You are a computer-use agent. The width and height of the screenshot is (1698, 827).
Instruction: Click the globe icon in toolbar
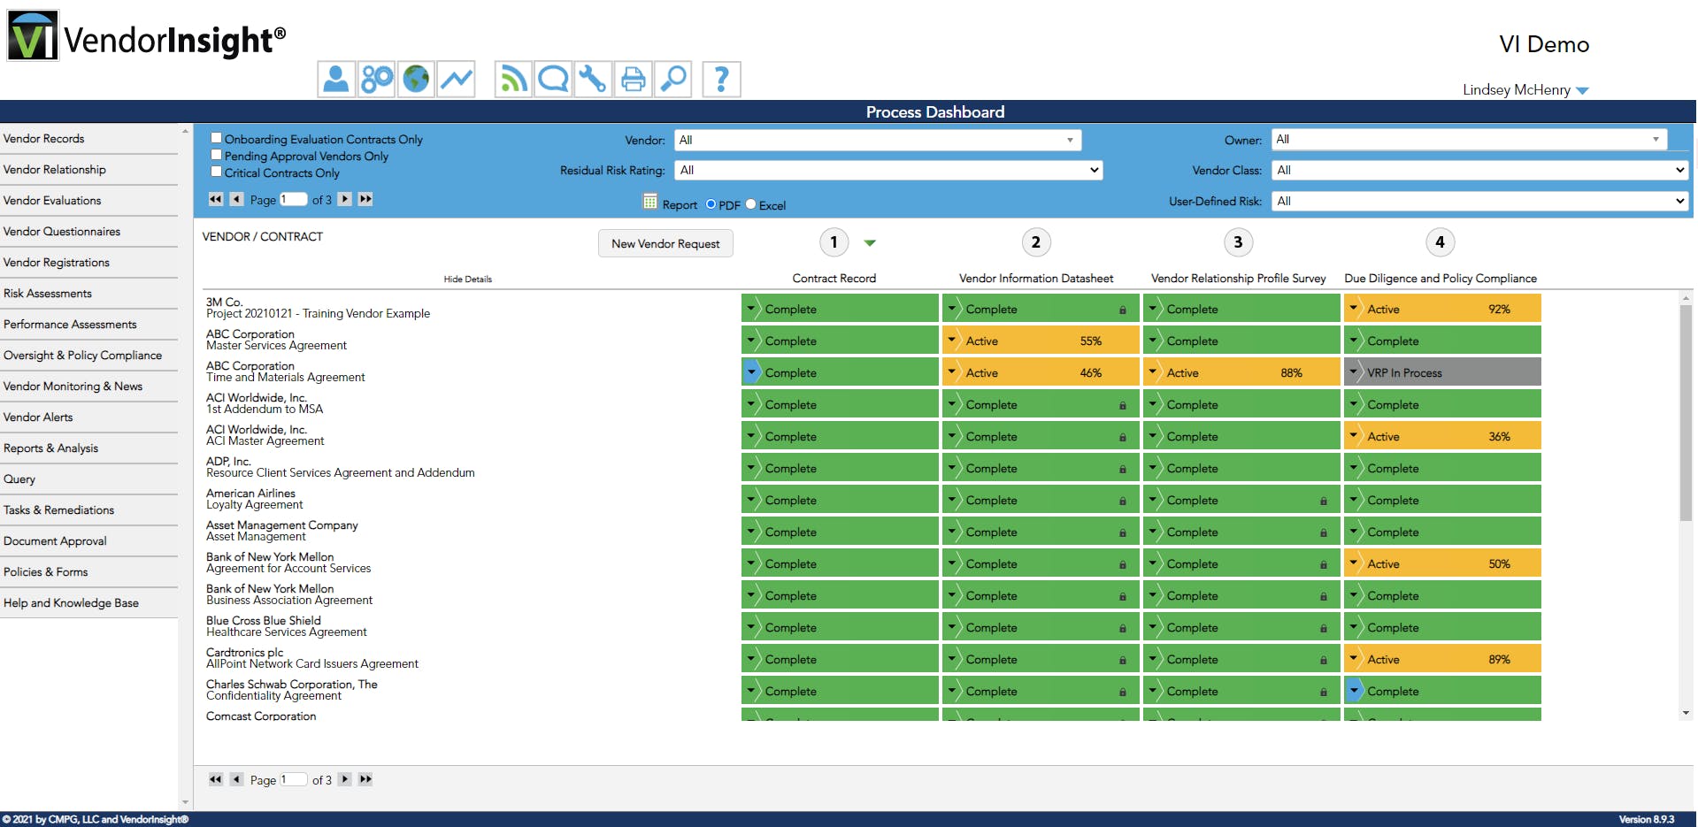point(416,80)
